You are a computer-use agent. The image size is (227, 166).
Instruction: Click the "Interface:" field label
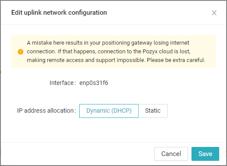63,83
